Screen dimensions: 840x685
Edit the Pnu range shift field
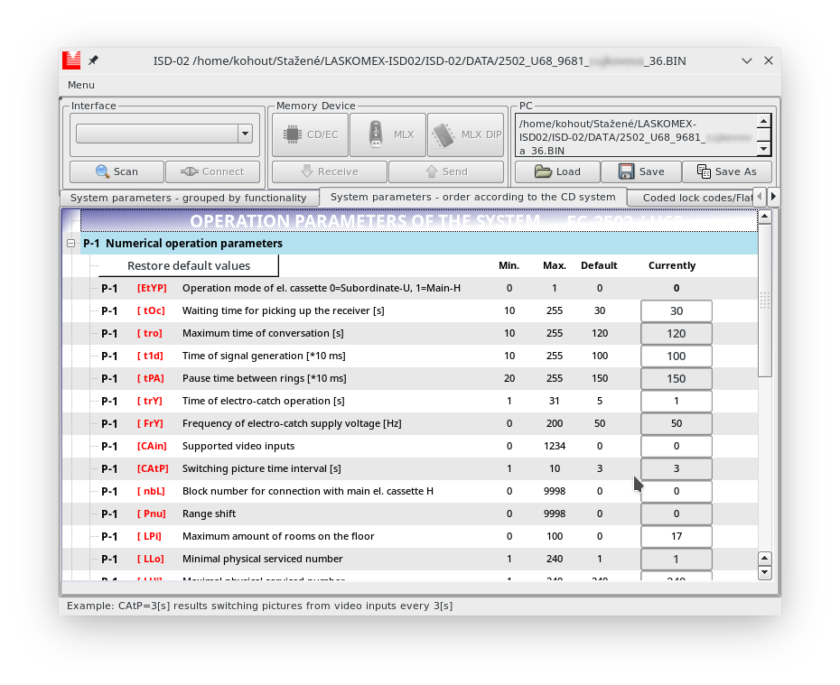coord(677,514)
